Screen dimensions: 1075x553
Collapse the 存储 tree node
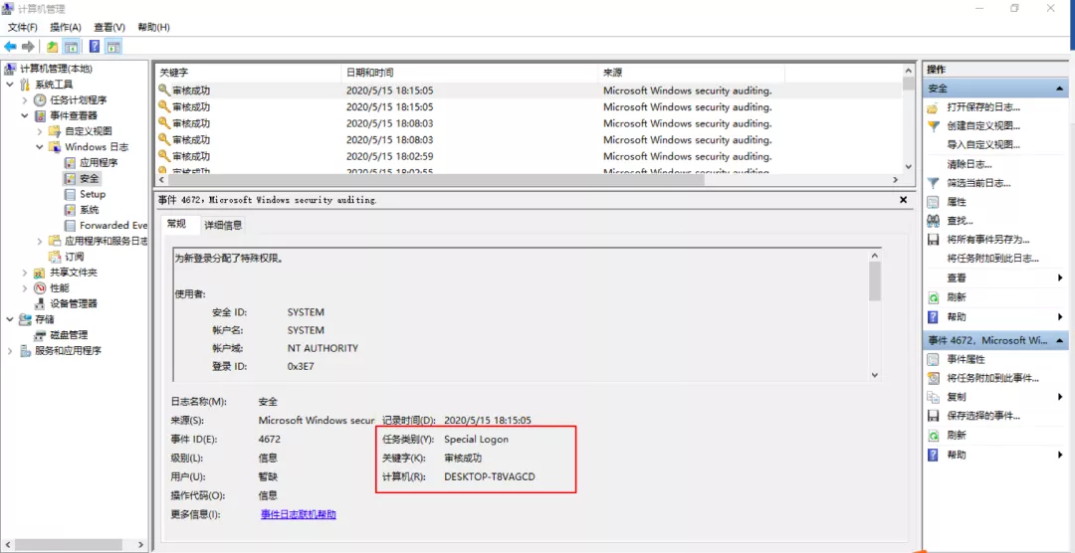[x=10, y=319]
